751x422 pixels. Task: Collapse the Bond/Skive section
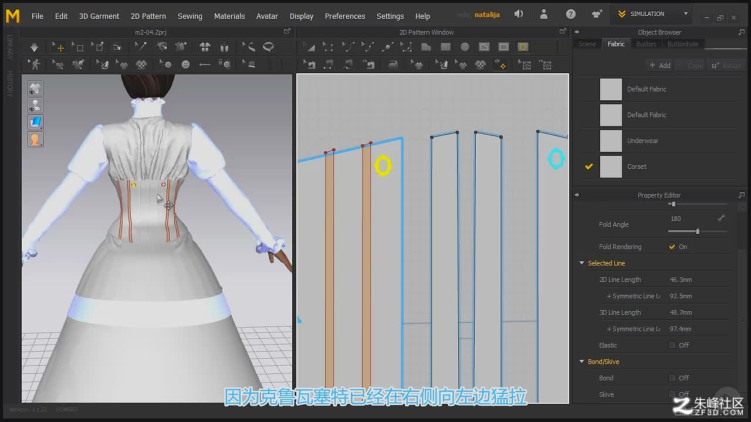[x=582, y=362]
